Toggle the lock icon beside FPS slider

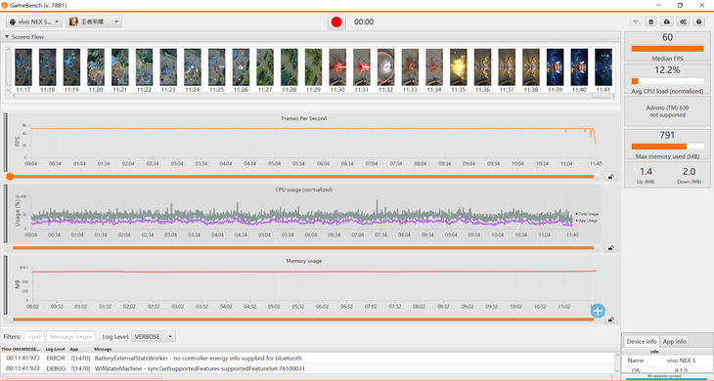[610, 177]
